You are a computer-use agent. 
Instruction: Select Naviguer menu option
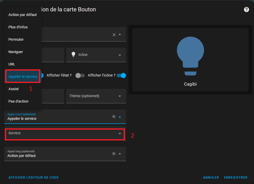23,52
